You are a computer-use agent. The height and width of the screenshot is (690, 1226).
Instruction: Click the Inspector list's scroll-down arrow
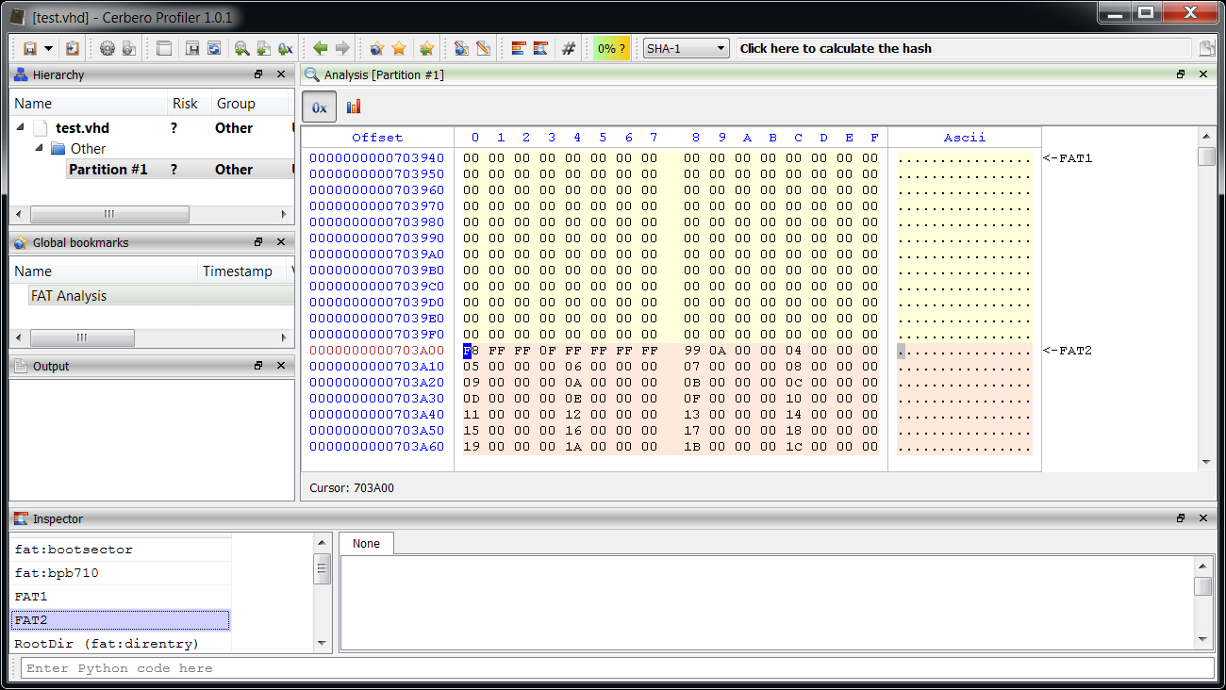point(323,643)
